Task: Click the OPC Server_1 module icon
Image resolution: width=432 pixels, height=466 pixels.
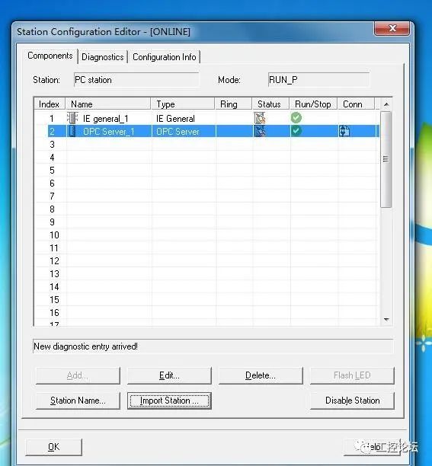Action: point(72,131)
